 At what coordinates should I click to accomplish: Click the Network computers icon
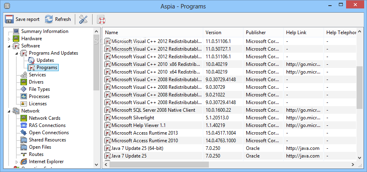[16, 111]
